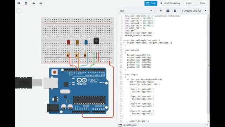This screenshot has width=225, height=127.
Task: Select the ATmega chip on Arduino
Action: [x=89, y=100]
